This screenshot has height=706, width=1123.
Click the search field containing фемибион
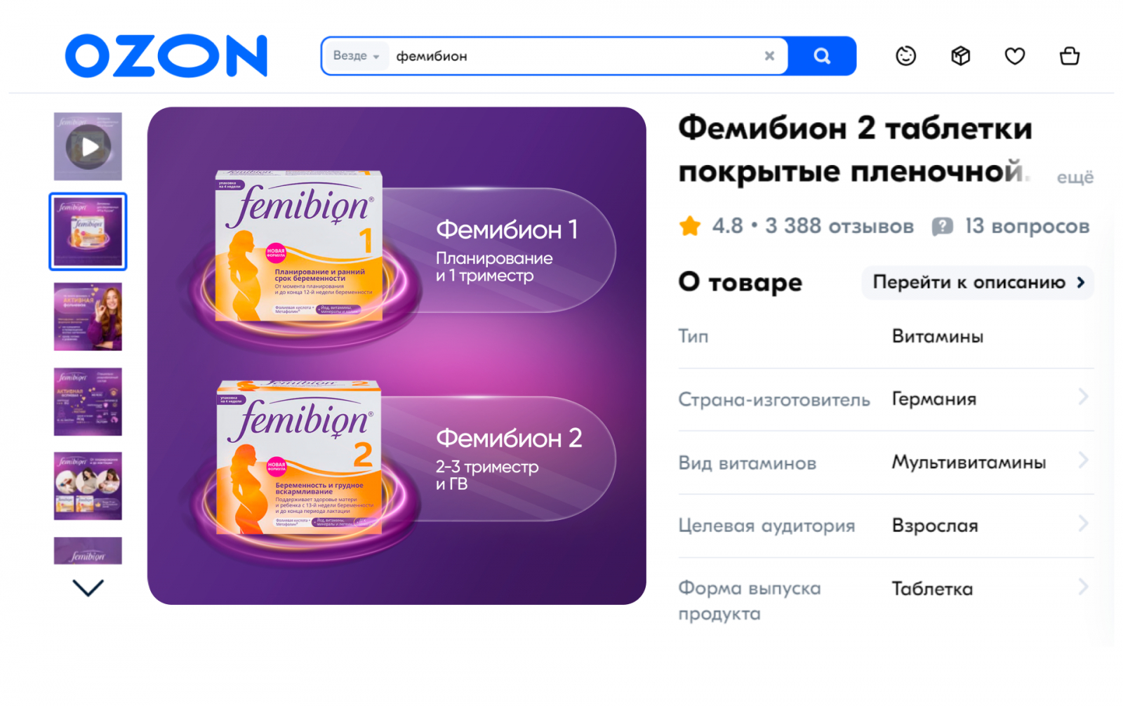[576, 55]
